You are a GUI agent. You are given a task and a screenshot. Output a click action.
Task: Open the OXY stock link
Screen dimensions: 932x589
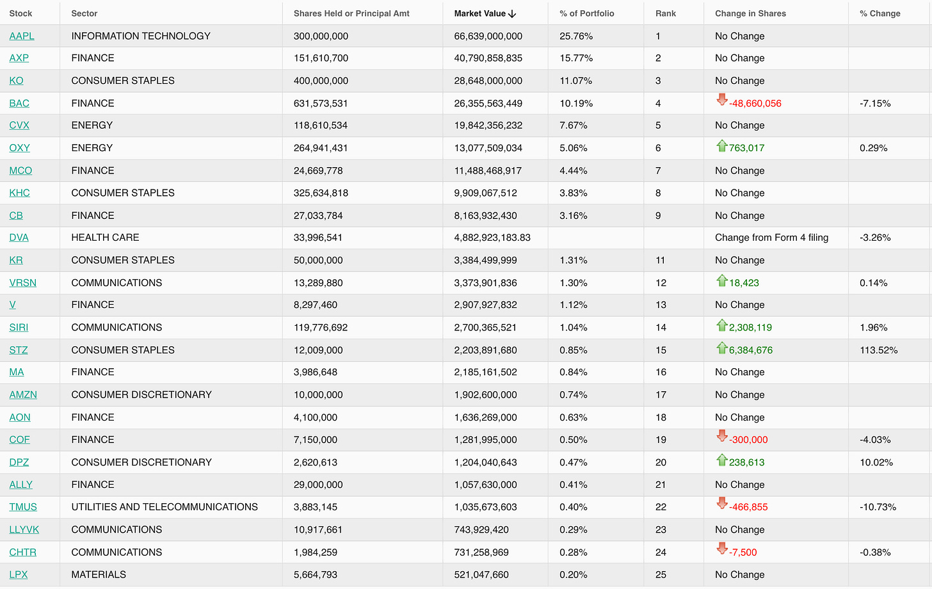[20, 148]
